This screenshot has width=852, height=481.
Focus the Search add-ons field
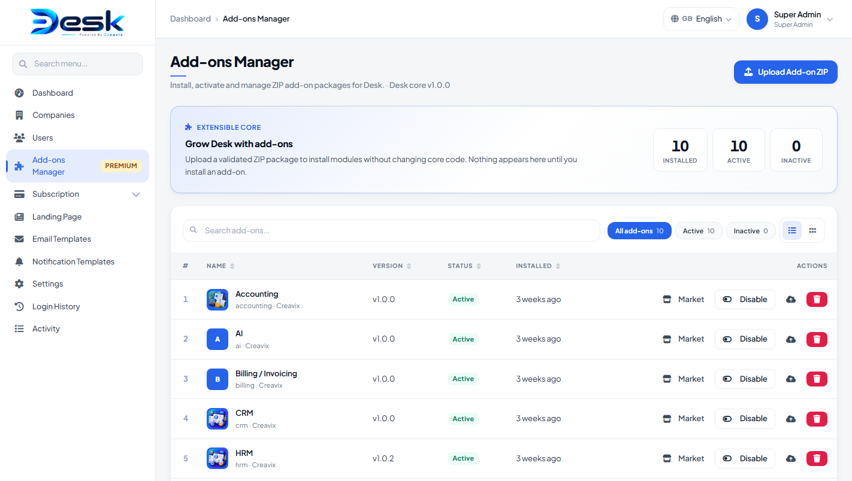(x=391, y=230)
